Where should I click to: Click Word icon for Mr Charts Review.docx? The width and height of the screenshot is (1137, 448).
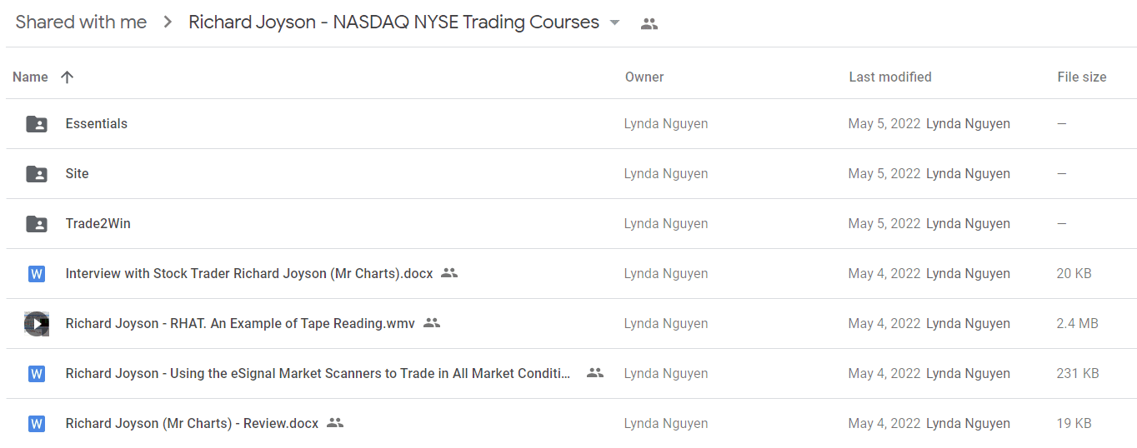[37, 424]
